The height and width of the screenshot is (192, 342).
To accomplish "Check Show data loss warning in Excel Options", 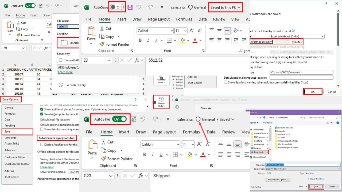I will pos(42,129).
